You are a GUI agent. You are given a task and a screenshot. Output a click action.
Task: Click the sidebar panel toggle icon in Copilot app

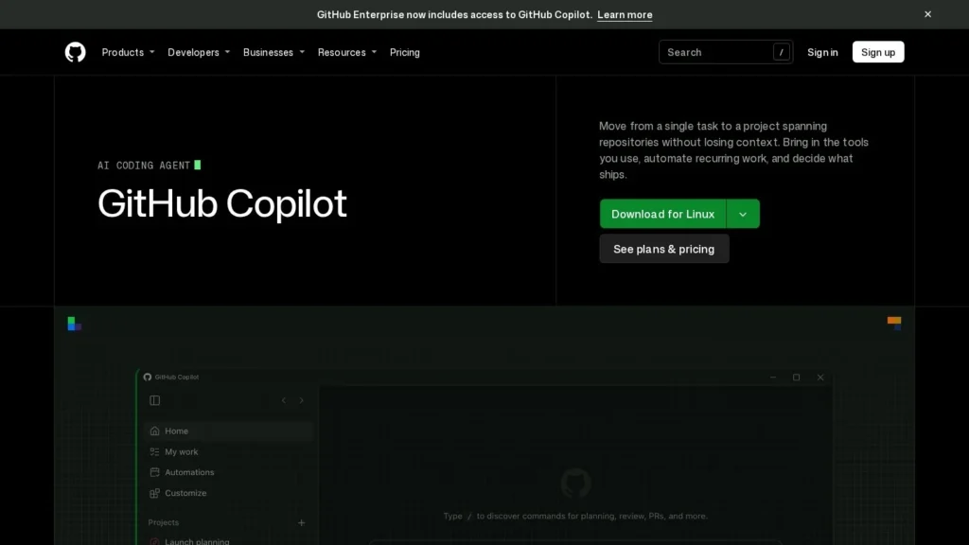pos(154,400)
